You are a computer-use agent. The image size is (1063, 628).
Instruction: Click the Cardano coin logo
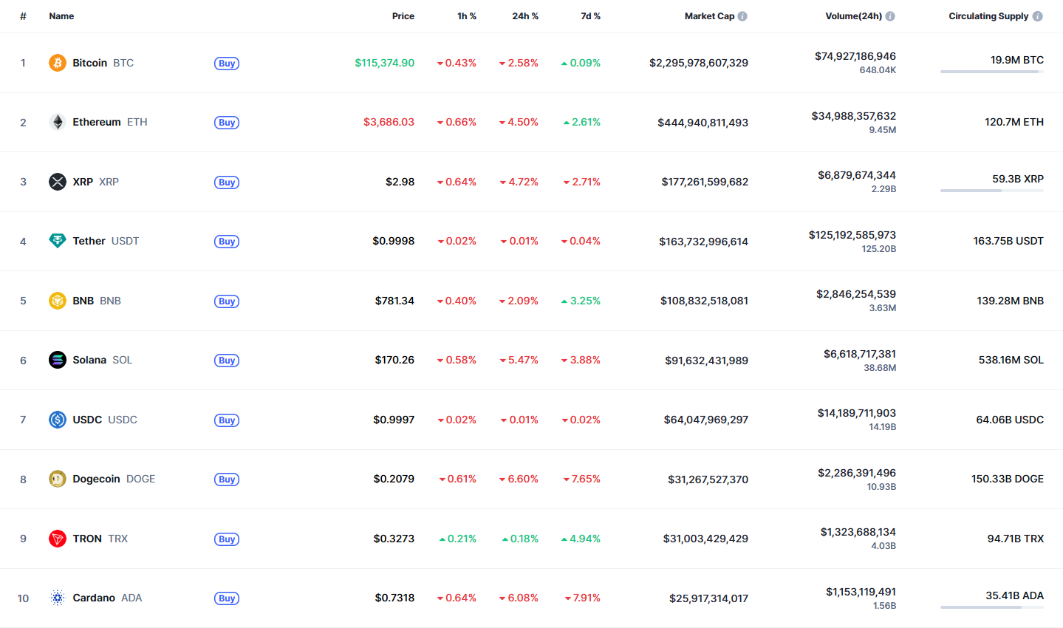58,598
